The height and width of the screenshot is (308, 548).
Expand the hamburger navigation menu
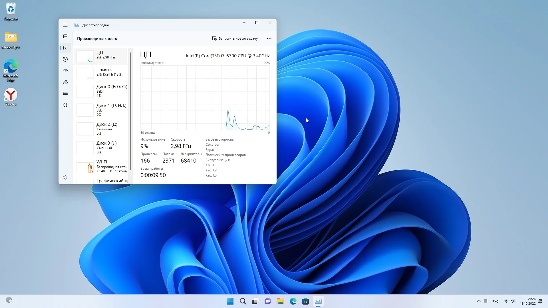pyautogui.click(x=65, y=25)
